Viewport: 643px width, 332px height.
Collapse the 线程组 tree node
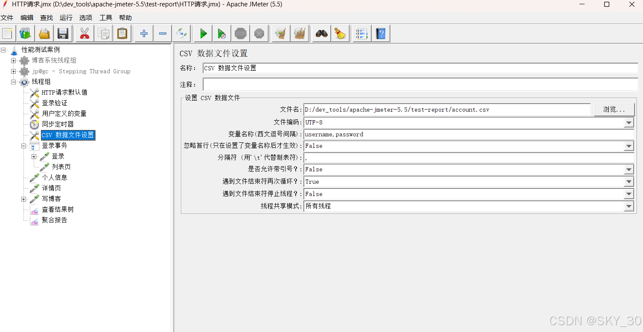coord(14,82)
